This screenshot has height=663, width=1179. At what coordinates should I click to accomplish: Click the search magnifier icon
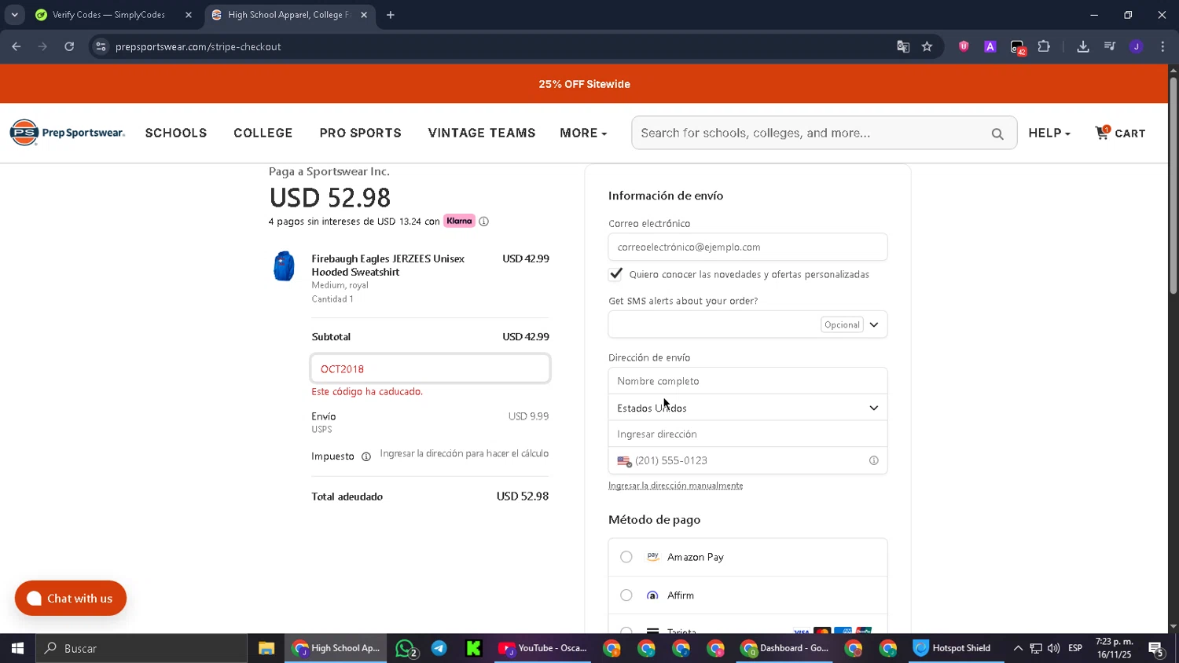[x=997, y=134]
